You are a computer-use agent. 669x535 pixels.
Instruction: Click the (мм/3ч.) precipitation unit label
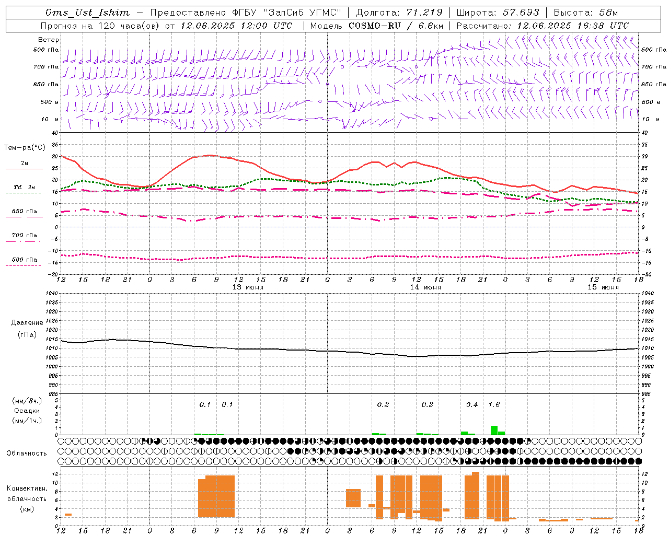point(27,401)
